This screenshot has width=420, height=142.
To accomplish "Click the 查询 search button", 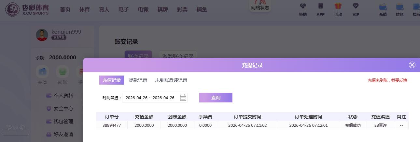I will tap(216, 98).
